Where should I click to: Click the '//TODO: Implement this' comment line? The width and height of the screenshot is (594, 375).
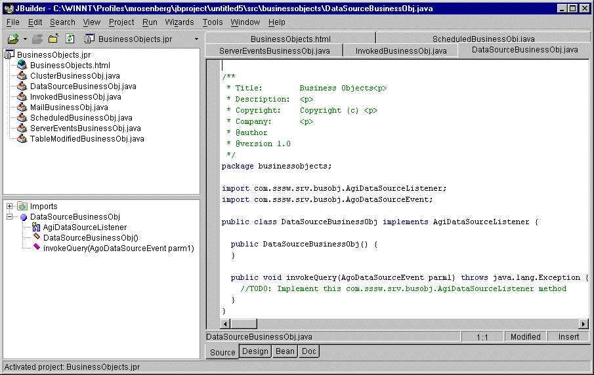403,288
